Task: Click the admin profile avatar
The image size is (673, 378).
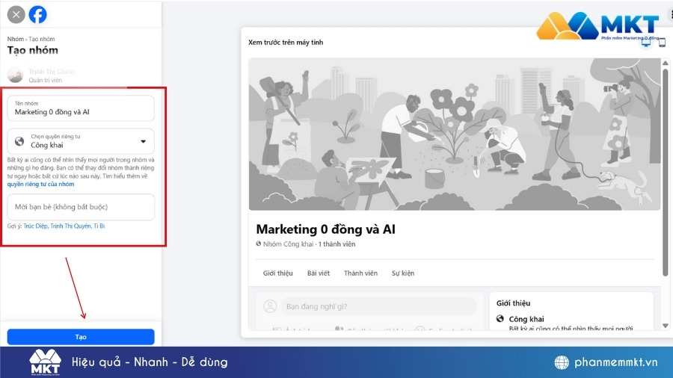Action: [x=16, y=75]
